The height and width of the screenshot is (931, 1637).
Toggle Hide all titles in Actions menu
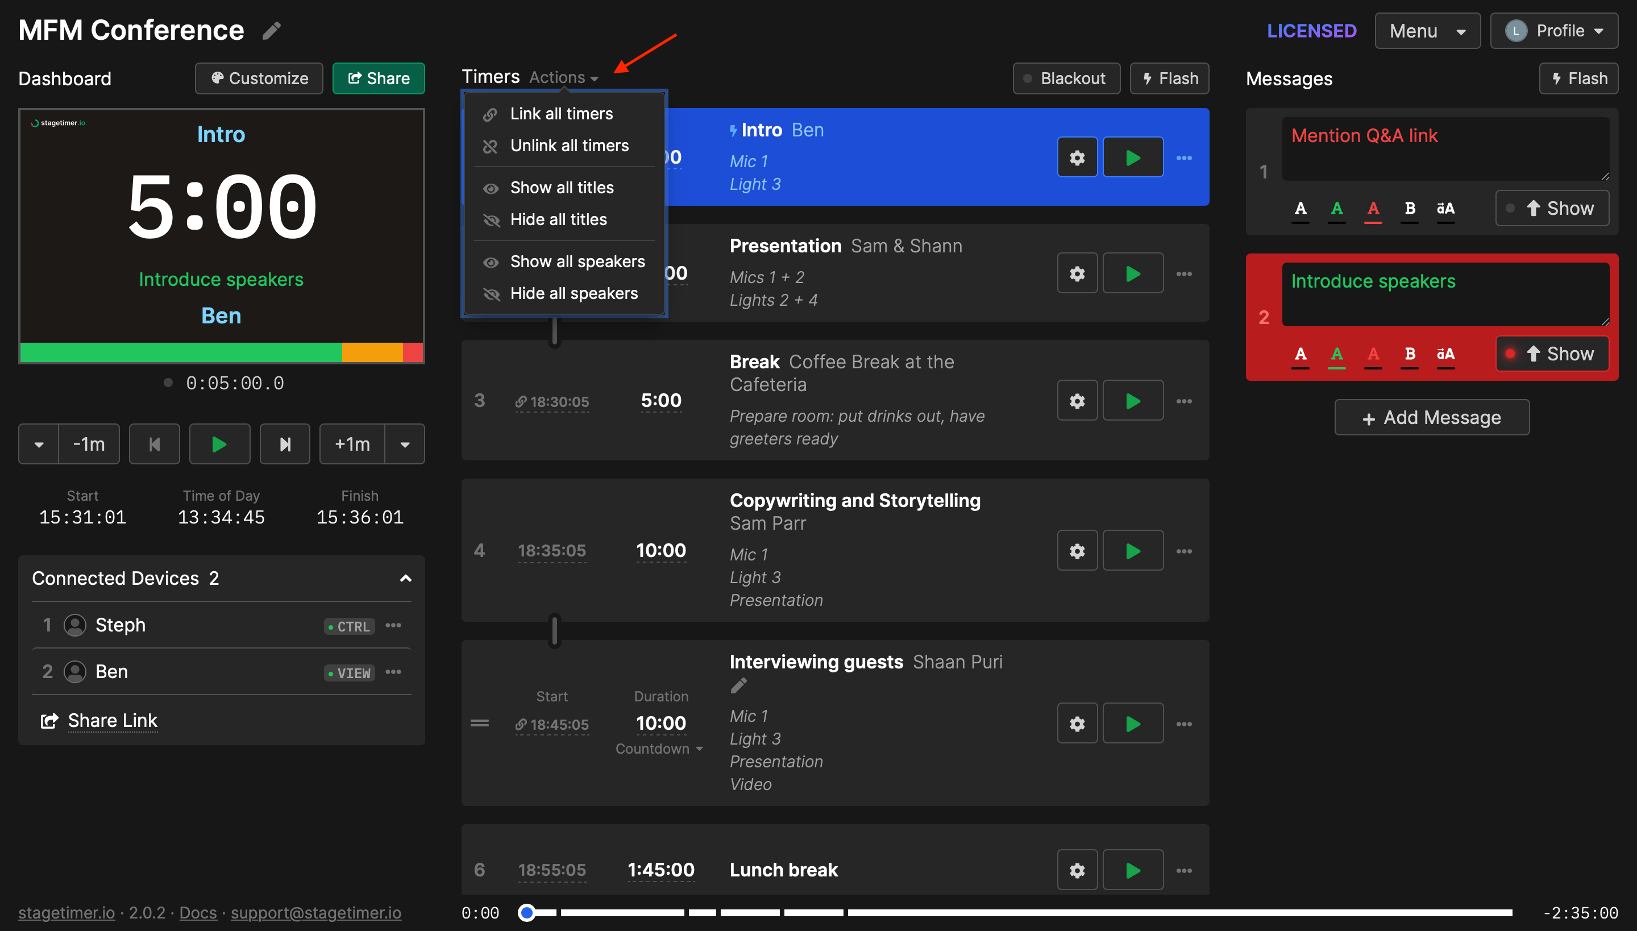[558, 219]
